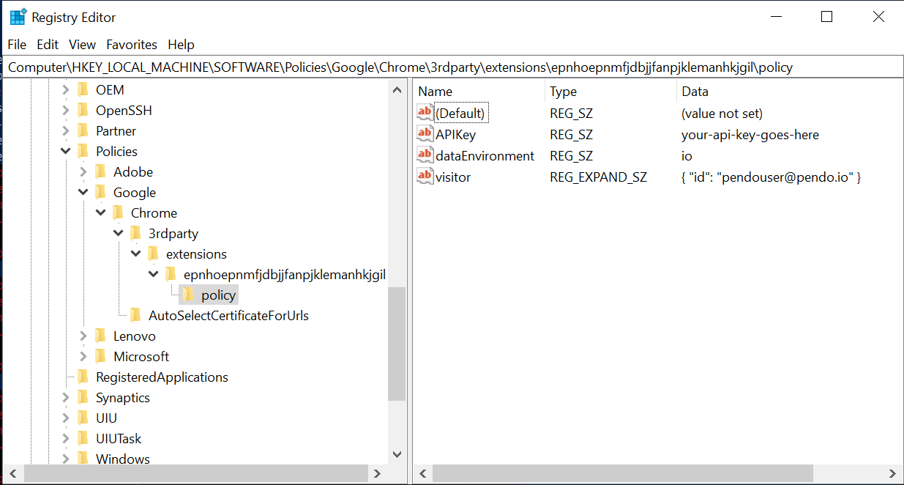Collapse the 3rdparty tree node

(x=118, y=234)
